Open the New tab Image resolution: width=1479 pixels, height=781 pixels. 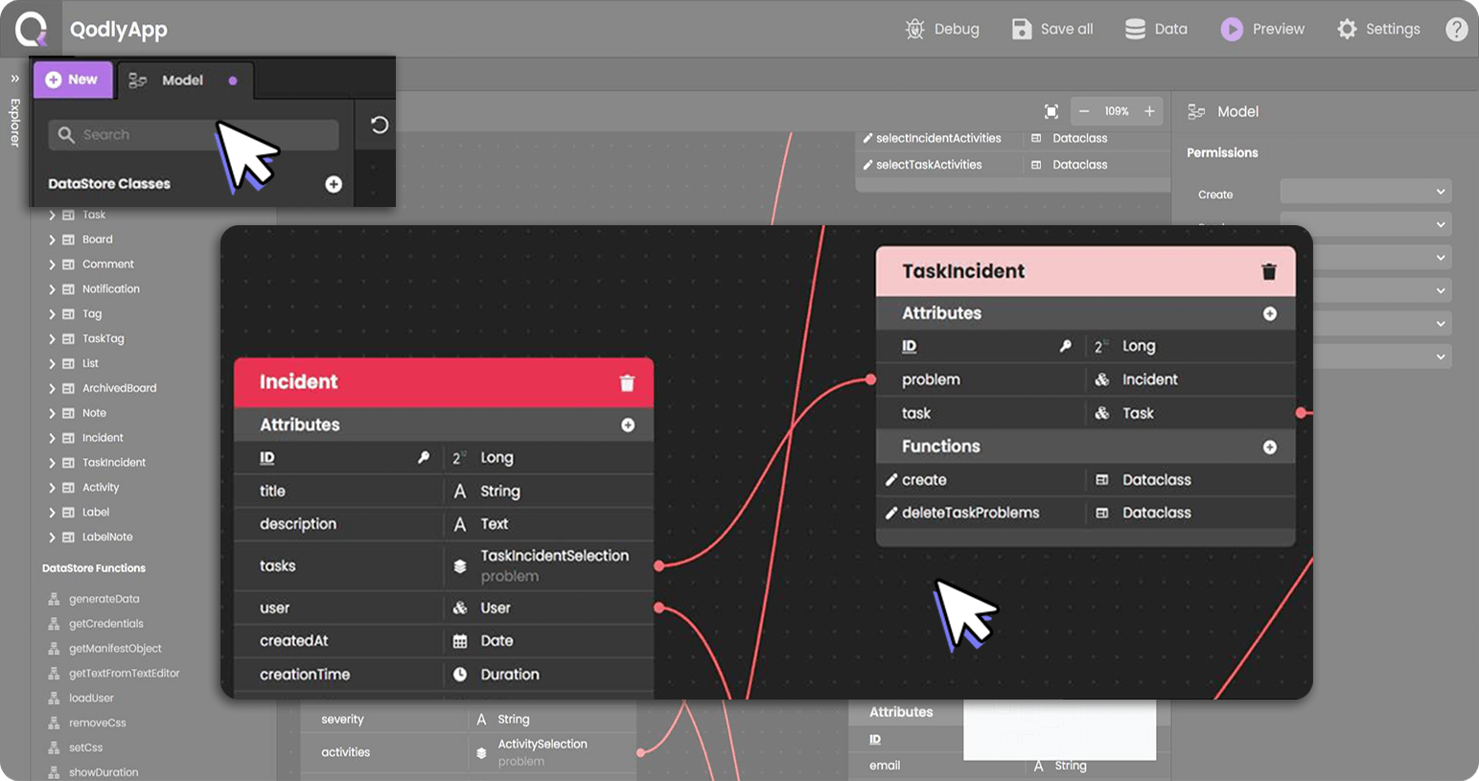[x=73, y=80]
